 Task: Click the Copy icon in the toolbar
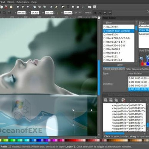pos(1,7)
